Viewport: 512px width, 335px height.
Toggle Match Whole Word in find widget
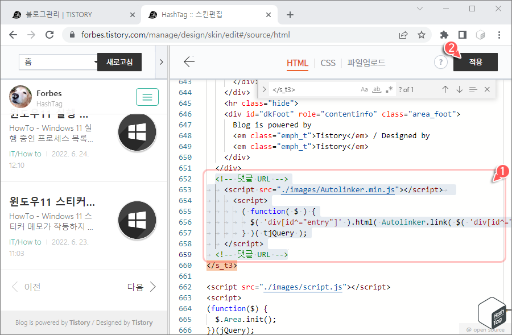tap(377, 89)
